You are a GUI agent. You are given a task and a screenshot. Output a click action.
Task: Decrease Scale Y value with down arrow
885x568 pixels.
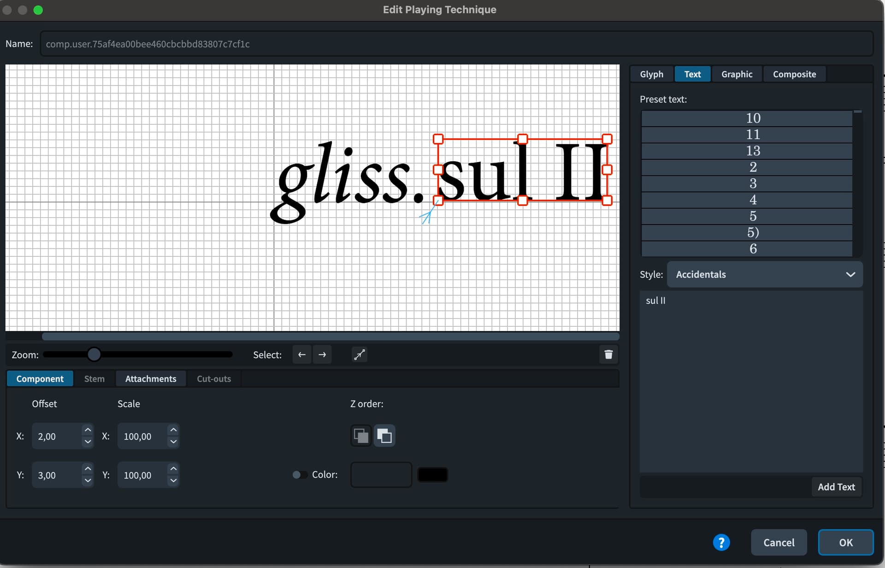[x=173, y=481]
